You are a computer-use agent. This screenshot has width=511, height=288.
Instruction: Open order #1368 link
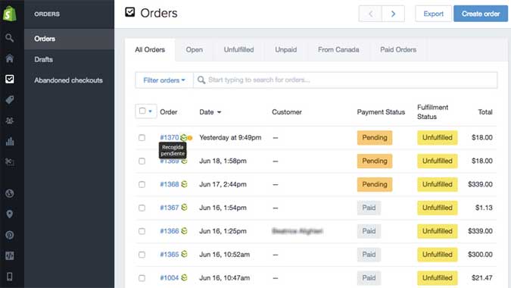click(170, 184)
